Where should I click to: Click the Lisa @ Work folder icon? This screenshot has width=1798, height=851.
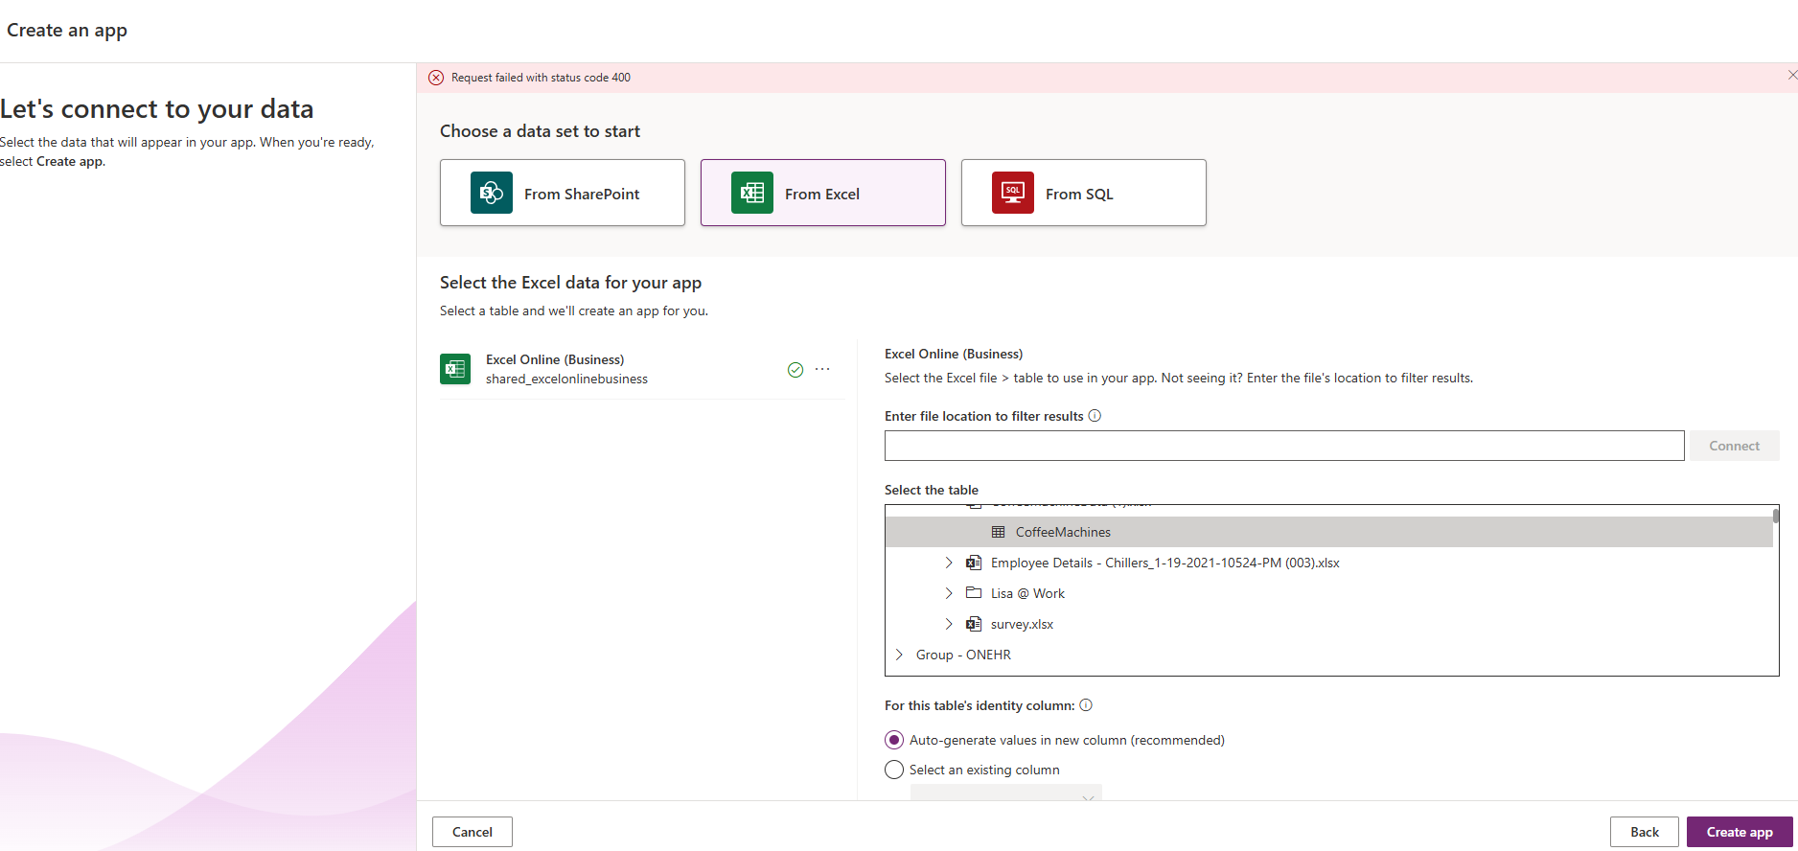coord(974,592)
